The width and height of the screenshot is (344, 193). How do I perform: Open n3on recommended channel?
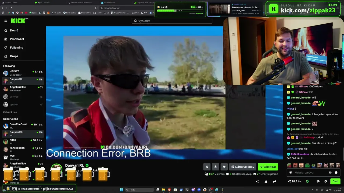[x=23, y=142]
